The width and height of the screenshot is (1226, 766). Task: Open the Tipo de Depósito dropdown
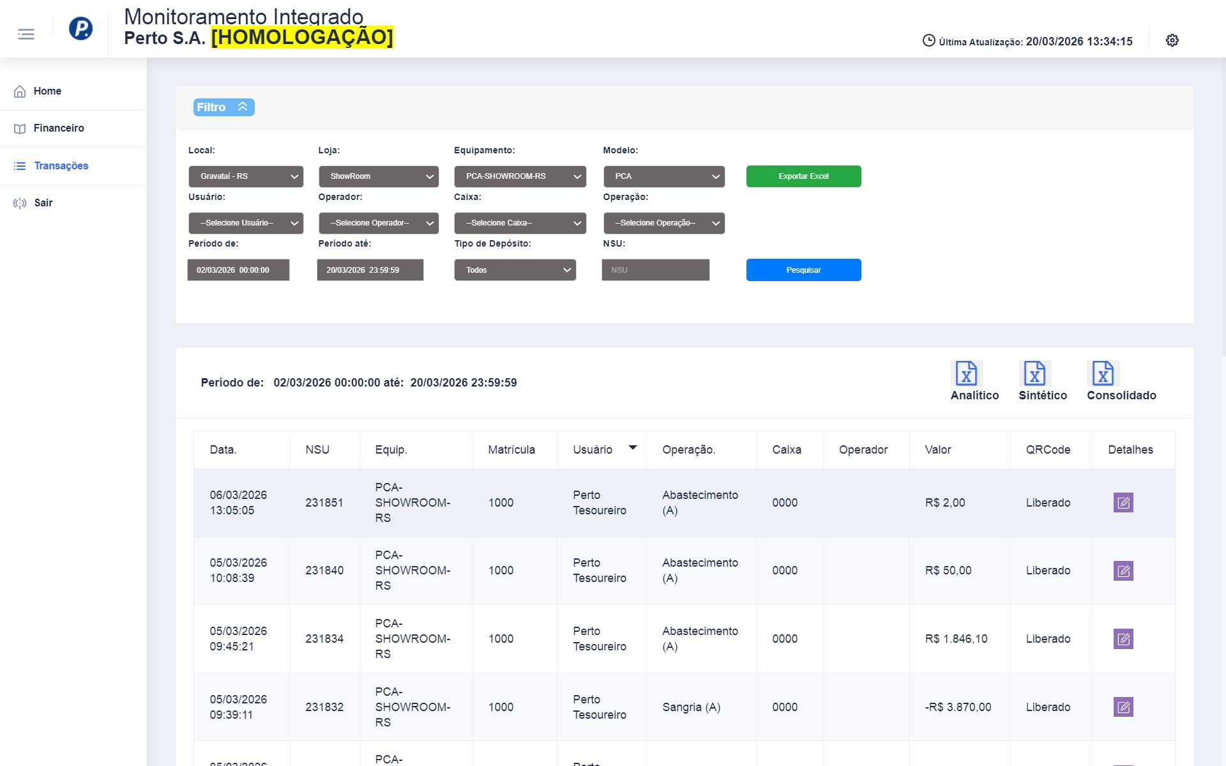515,270
